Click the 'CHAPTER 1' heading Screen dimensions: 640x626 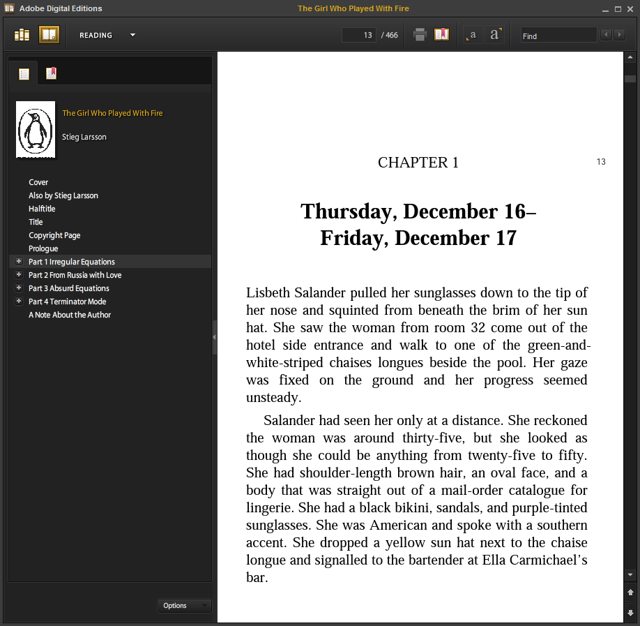click(418, 163)
